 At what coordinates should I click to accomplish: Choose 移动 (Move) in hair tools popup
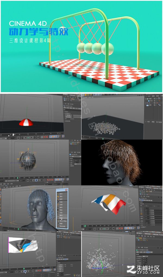pyautogui.click(x=62, y=194)
